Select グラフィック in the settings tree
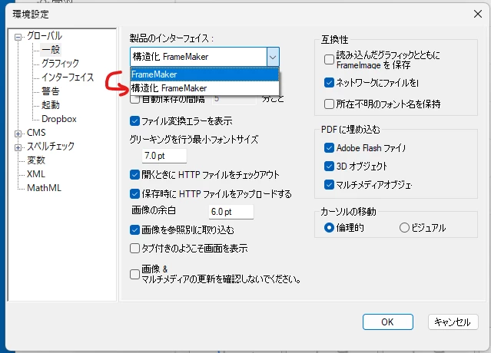 [60, 63]
